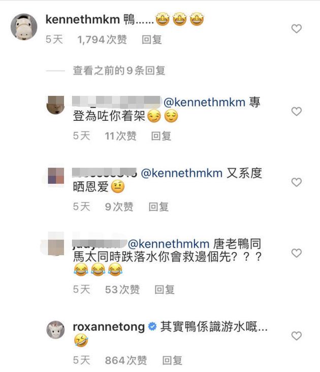View the 864 likes on roxannetong's comment
This screenshot has width=320, height=372.
pyautogui.click(x=126, y=360)
